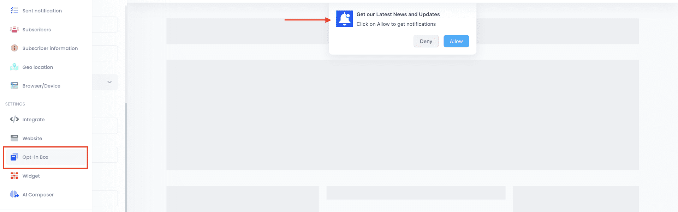
Task: Click the Subscriber information info icon
Action: (x=14, y=48)
